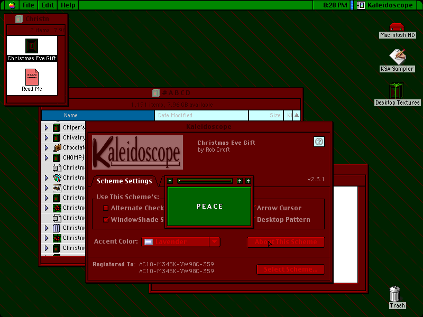Viewport: 423px width, 317px height.
Task: Select the Chivalry scheme icon in list
Action: coord(57,138)
